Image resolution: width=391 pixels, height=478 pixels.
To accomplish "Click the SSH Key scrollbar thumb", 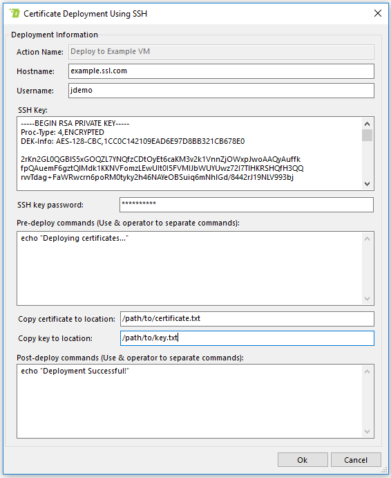I will coord(368,136).
